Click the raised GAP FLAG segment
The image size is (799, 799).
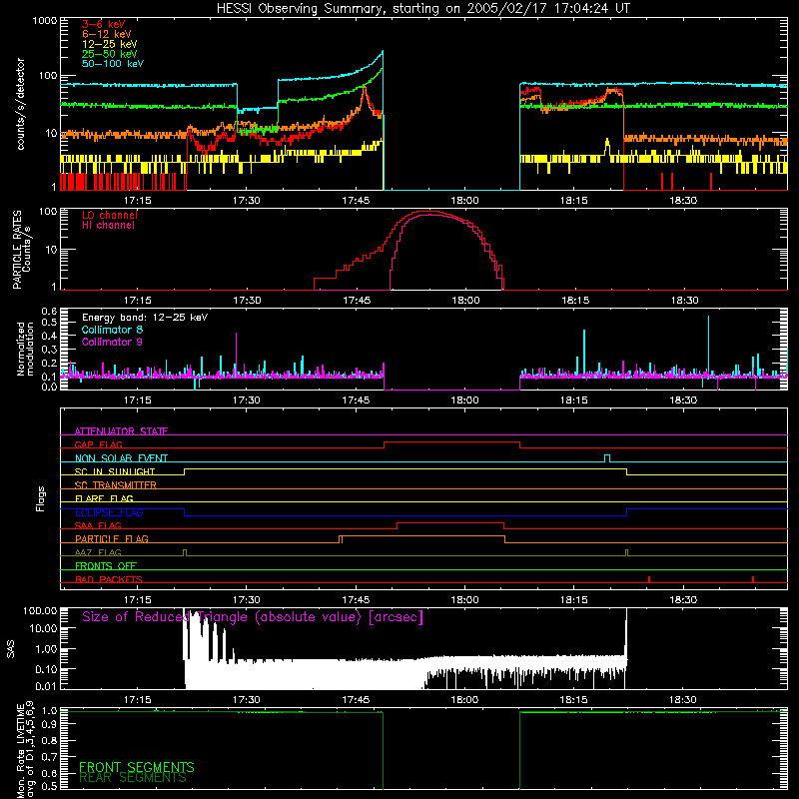(451, 442)
